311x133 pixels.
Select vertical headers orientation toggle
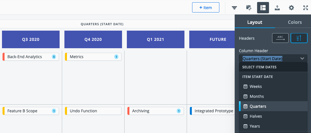click(x=299, y=38)
